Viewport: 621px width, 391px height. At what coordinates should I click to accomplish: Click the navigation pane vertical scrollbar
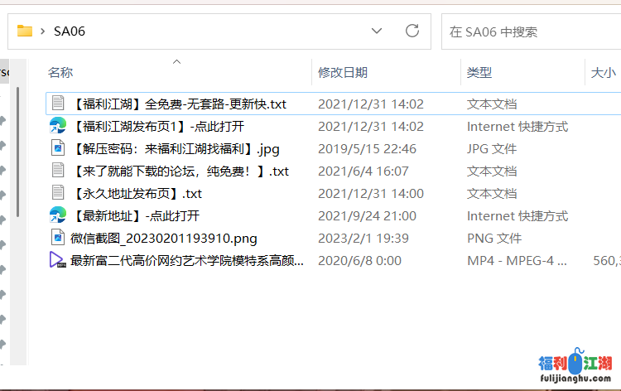(17, 149)
